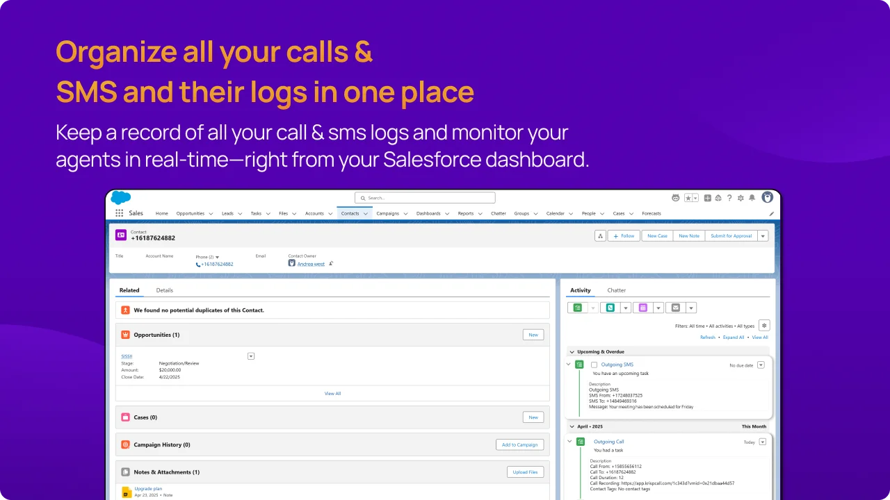
Task: Click the purple New Event icon
Action: [x=642, y=308]
